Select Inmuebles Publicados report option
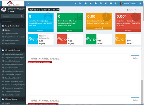 tap(12, 61)
